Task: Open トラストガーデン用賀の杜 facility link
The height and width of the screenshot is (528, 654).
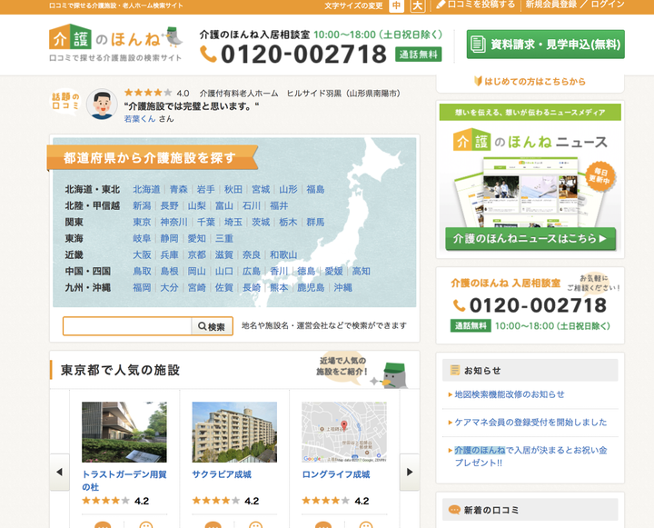Action: pos(124,481)
